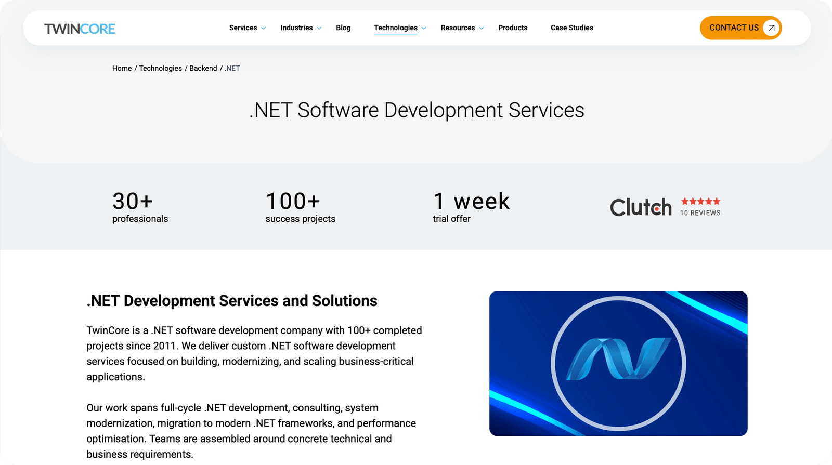832x465 pixels.
Task: Go to Home via breadcrumb
Action: coord(122,68)
